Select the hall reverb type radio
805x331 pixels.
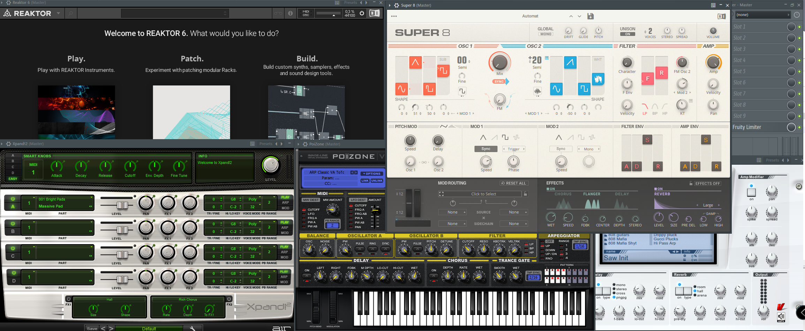694,291
